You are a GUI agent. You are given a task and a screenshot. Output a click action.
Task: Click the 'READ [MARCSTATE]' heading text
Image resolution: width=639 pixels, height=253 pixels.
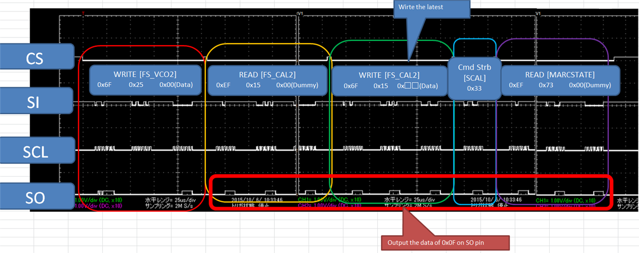point(560,74)
